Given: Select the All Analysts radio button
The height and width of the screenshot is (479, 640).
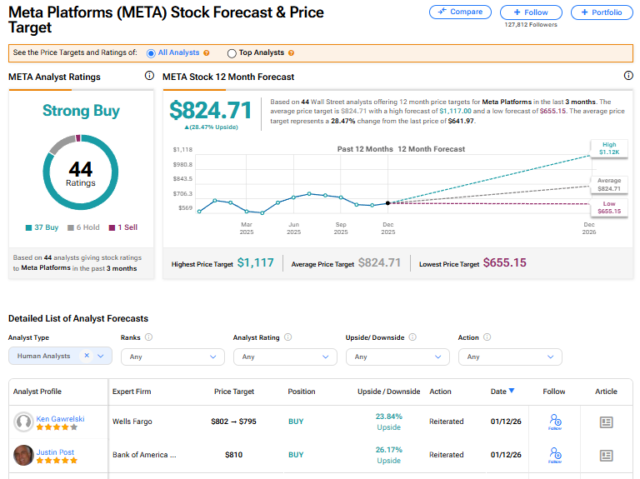Looking at the screenshot, I should 151,53.
